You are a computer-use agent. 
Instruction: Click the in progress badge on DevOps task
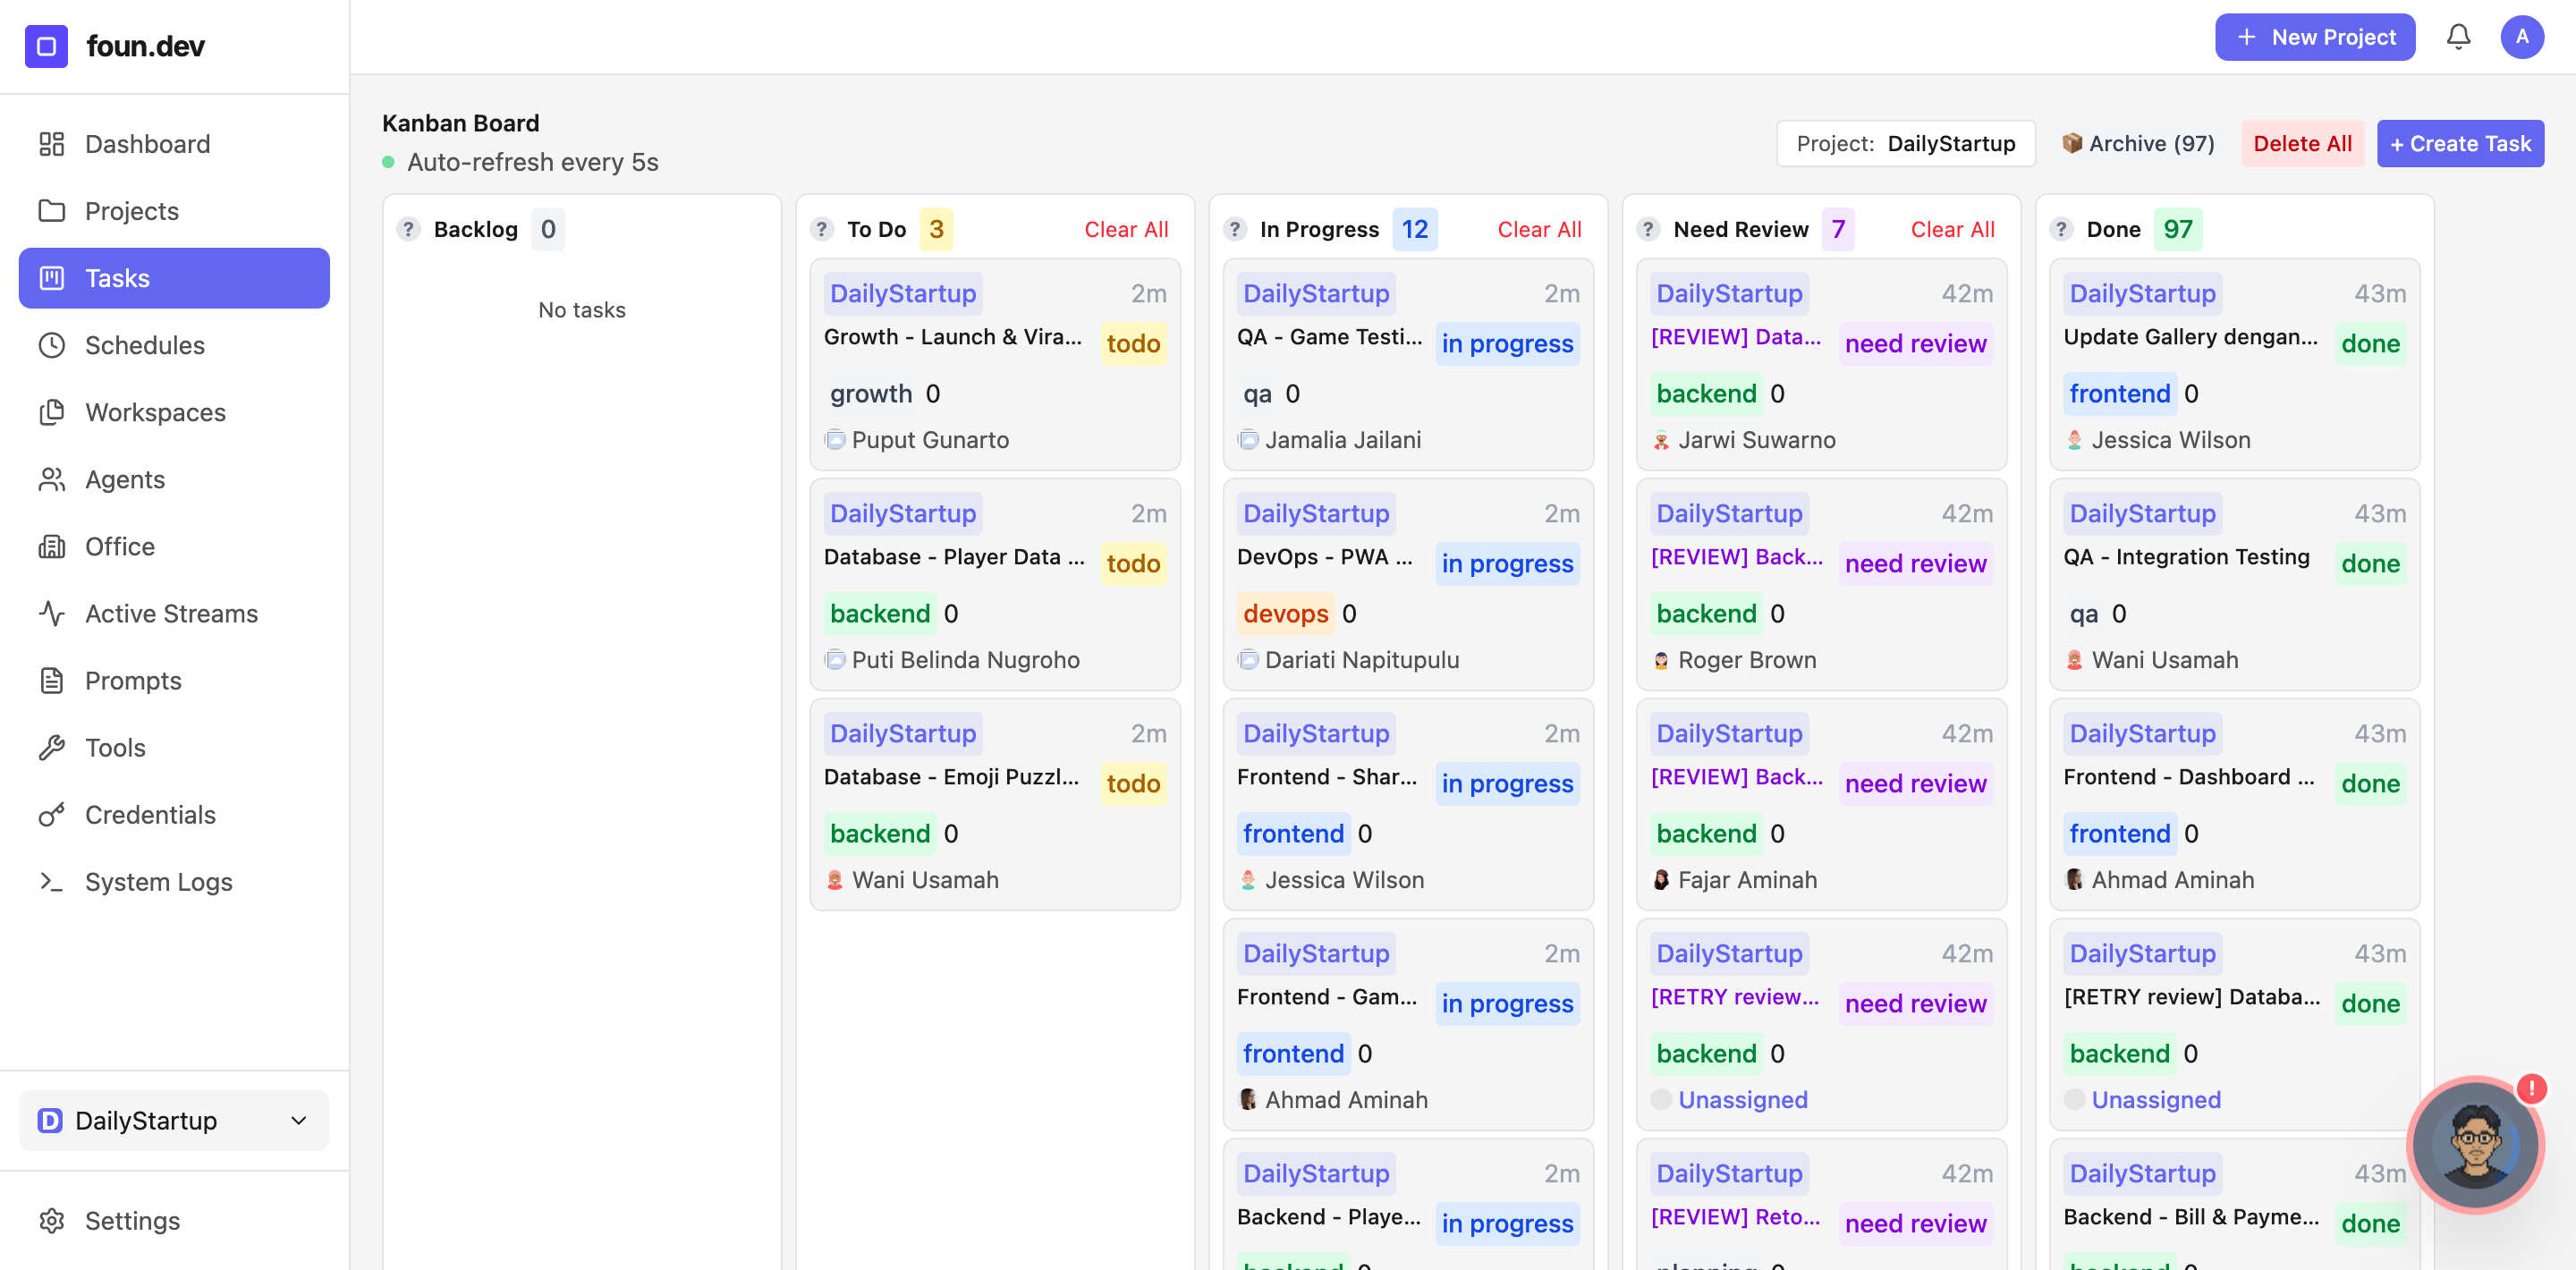click(x=1507, y=563)
